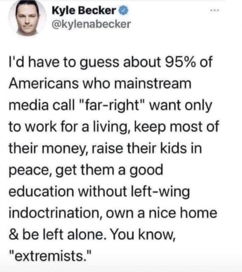
Task: Click the word "money" in the tweet
Action: (x=67, y=150)
